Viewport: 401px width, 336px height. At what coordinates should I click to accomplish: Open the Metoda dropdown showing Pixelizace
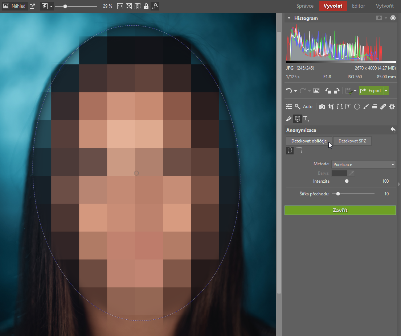point(363,164)
